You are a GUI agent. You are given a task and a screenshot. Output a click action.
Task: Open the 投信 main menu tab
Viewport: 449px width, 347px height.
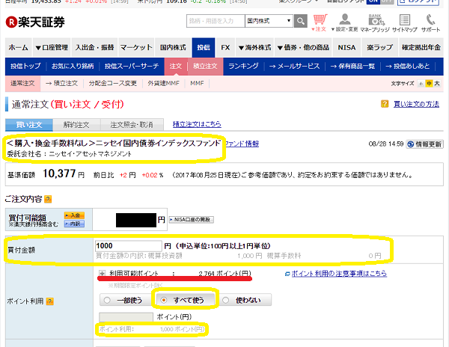click(204, 47)
